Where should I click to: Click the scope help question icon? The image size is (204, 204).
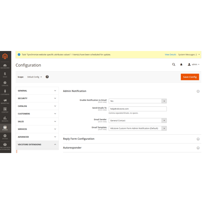point(47,77)
